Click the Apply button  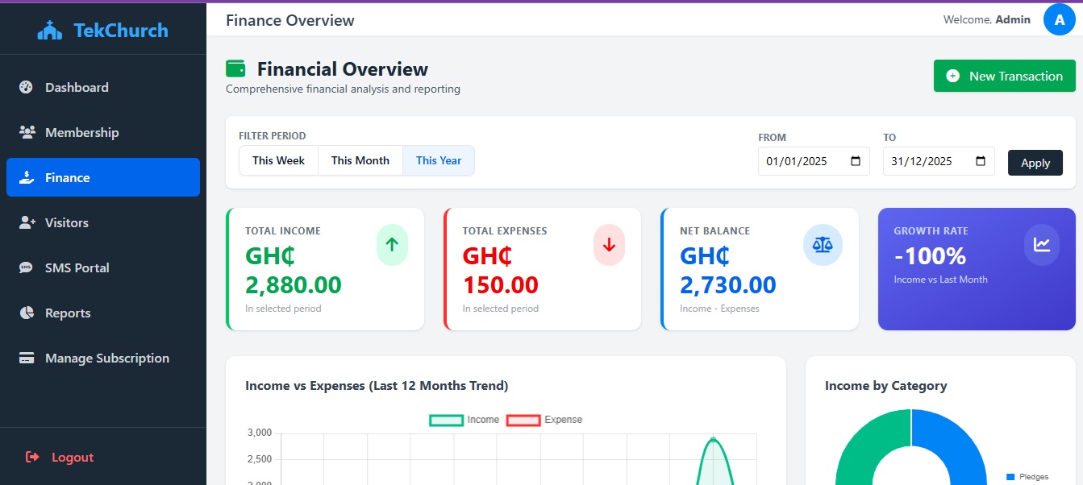pos(1035,163)
